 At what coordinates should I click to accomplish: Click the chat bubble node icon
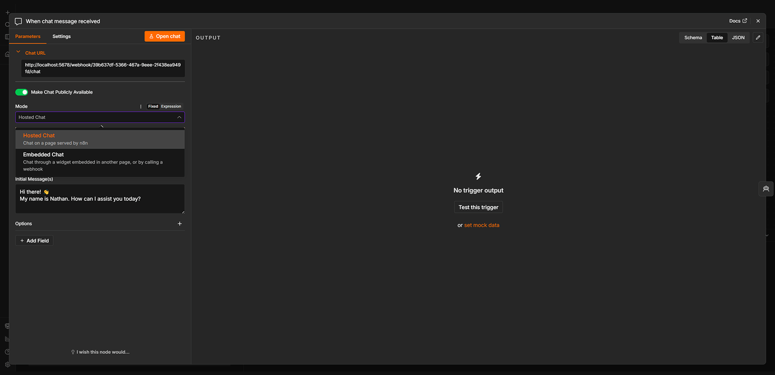pos(18,21)
